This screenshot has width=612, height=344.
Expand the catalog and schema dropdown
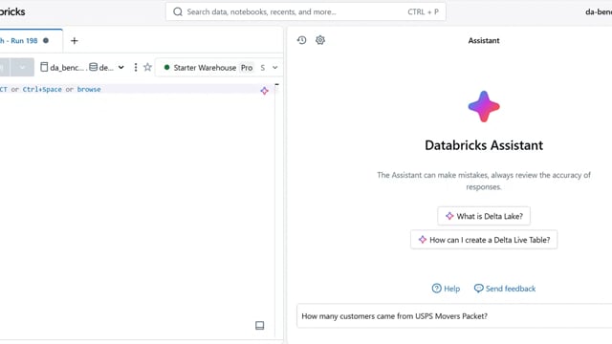point(121,67)
